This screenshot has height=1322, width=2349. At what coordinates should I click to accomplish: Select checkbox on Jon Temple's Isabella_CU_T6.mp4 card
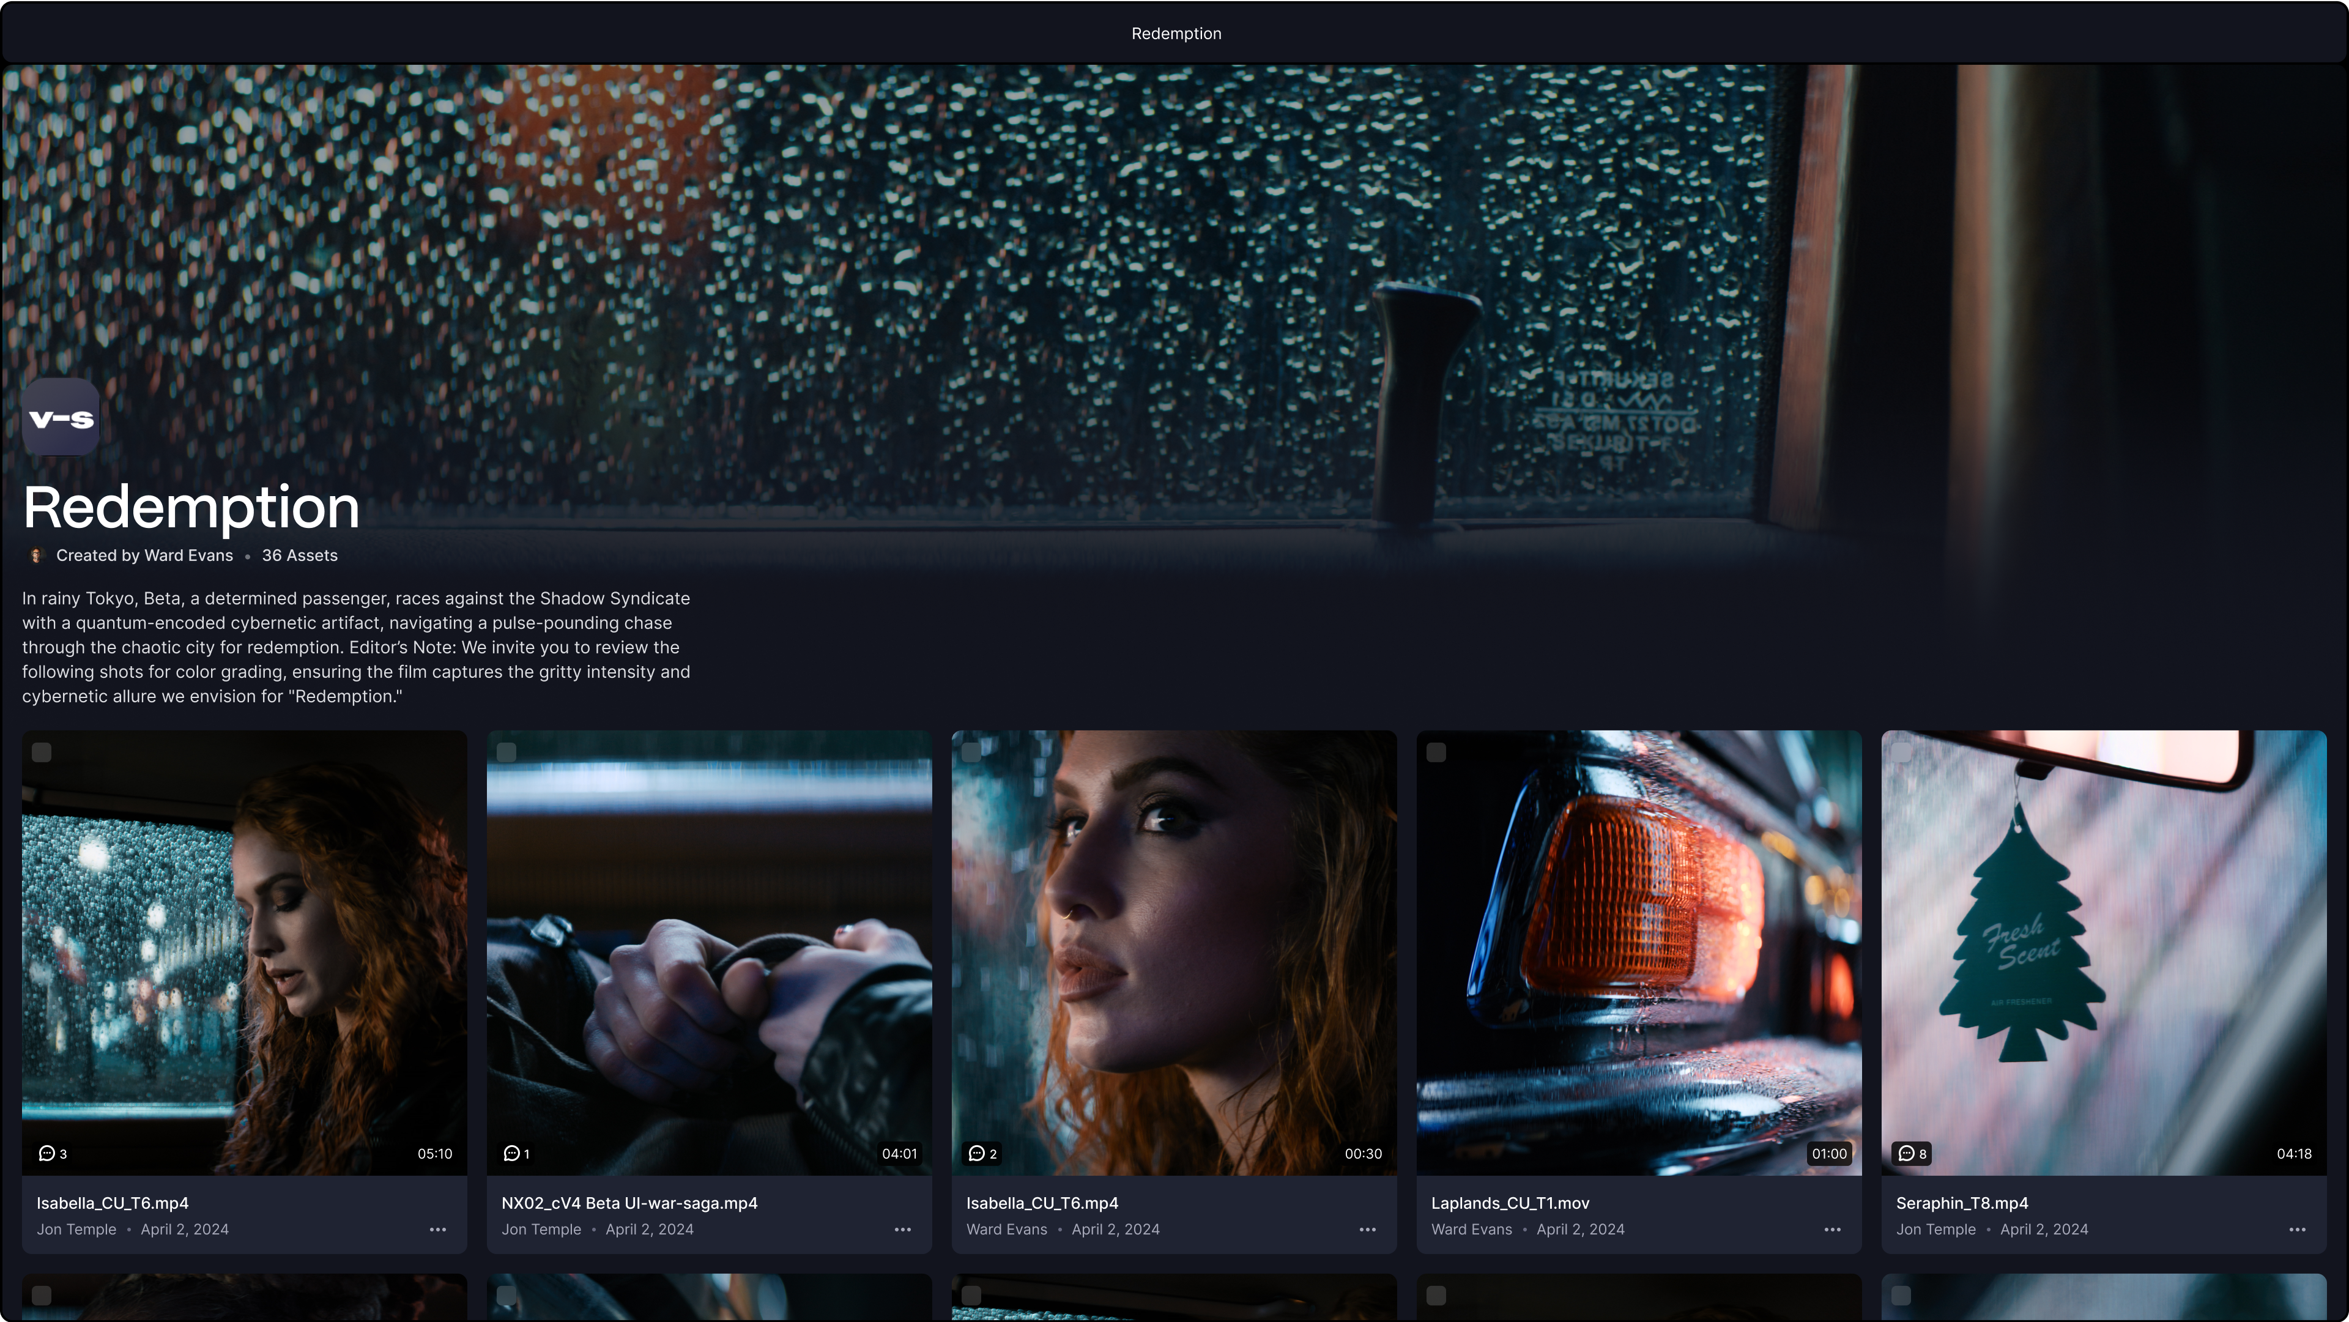pyautogui.click(x=42, y=752)
